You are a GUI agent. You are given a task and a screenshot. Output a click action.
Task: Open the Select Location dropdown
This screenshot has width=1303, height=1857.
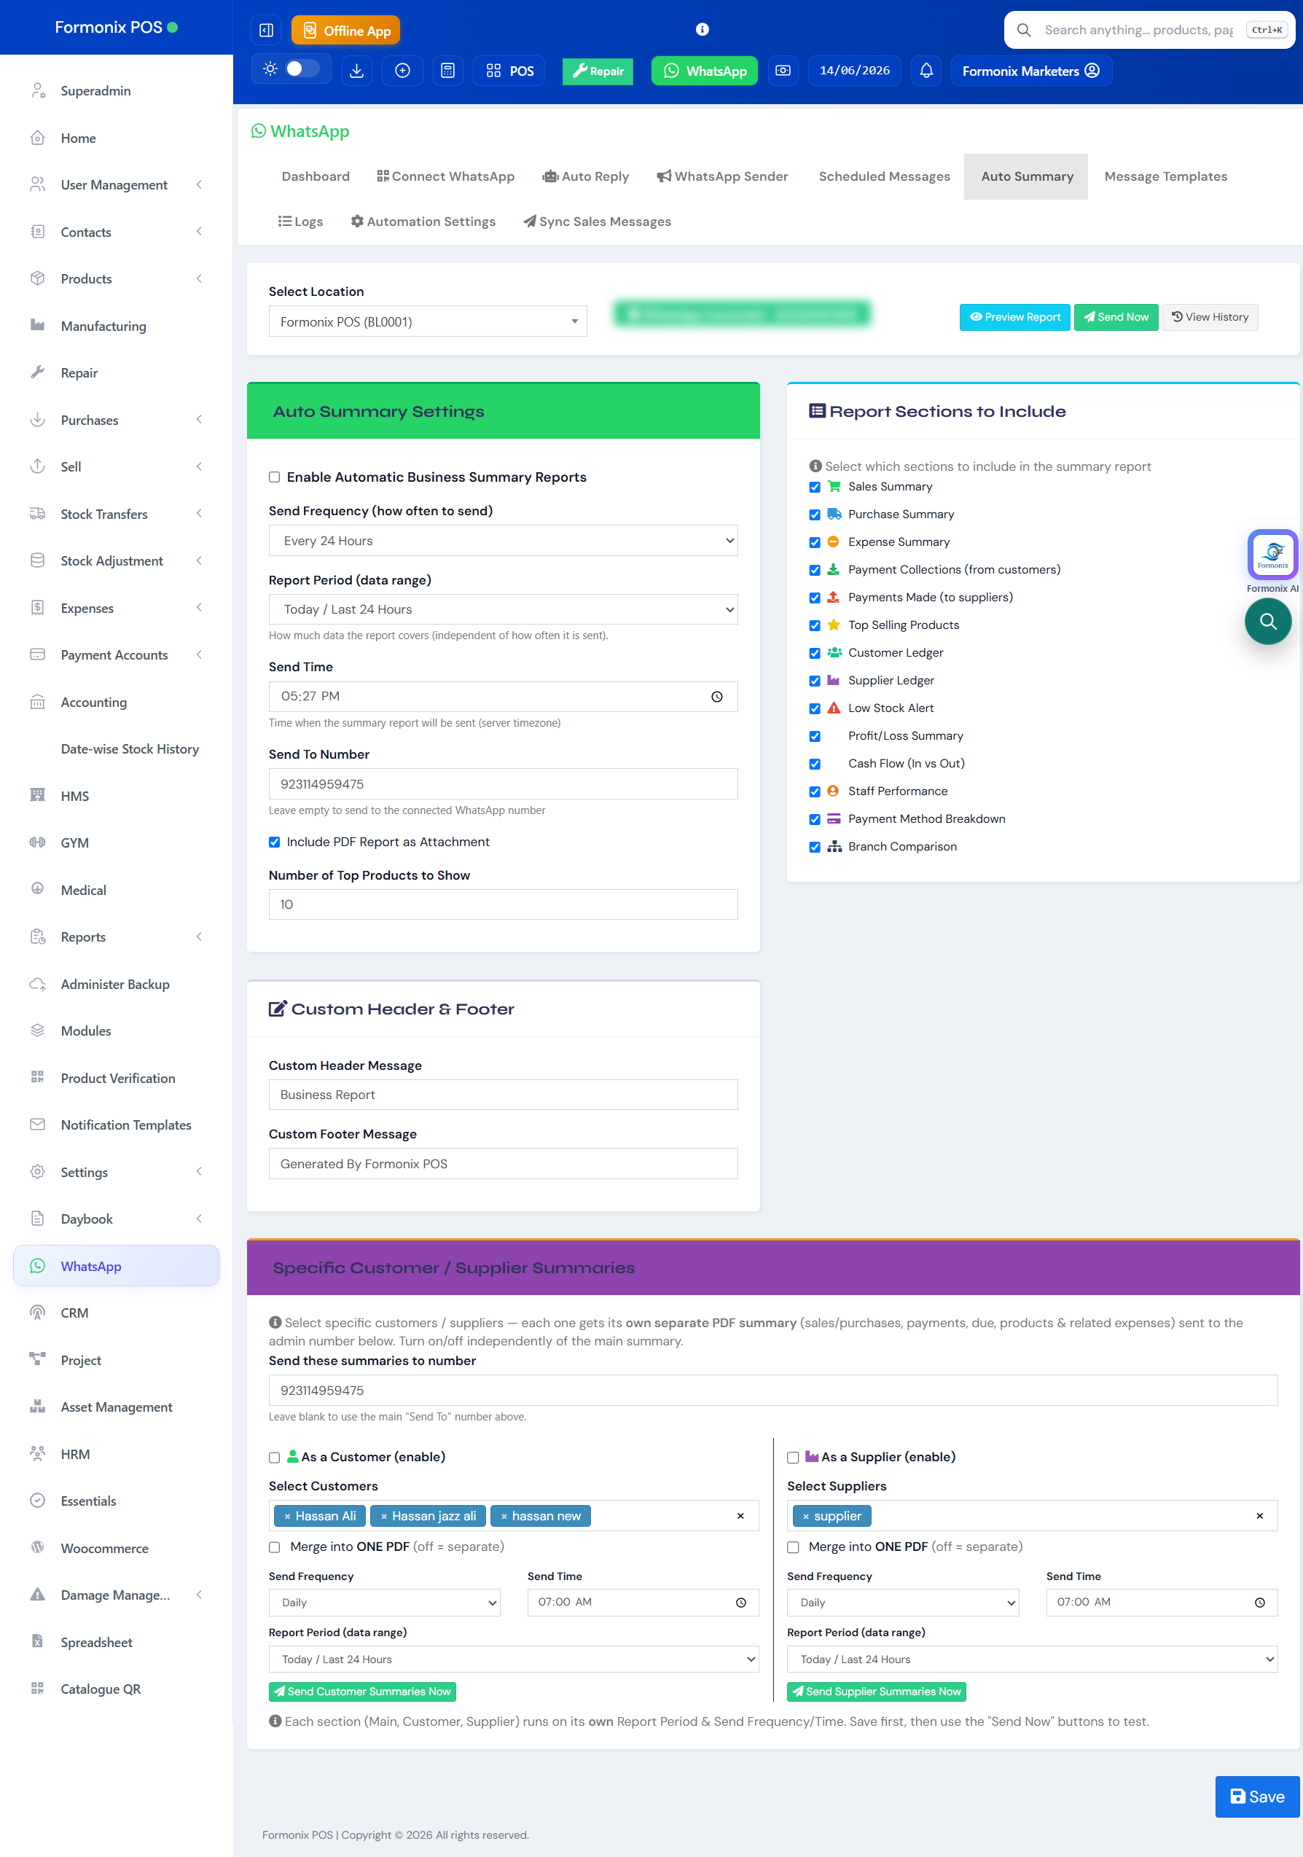(x=428, y=322)
